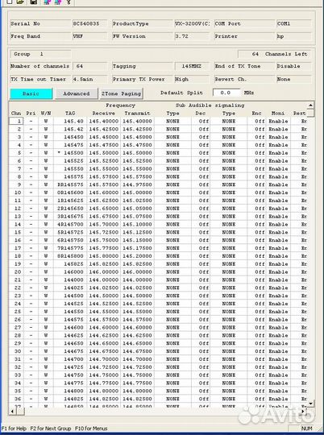324x435 pixels.
Task: Click the vertical scrollbar up arrow
Action: 310,106
